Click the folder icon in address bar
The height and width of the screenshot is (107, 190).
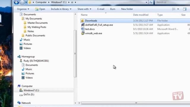tap(30, 2)
